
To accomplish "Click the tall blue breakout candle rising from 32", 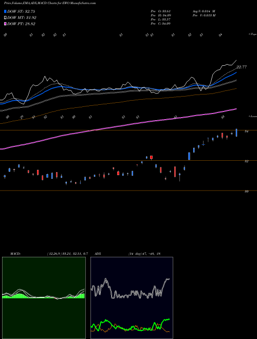I will 189,156.
